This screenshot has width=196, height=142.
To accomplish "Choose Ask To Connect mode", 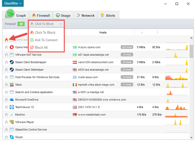I will coord(44,40).
